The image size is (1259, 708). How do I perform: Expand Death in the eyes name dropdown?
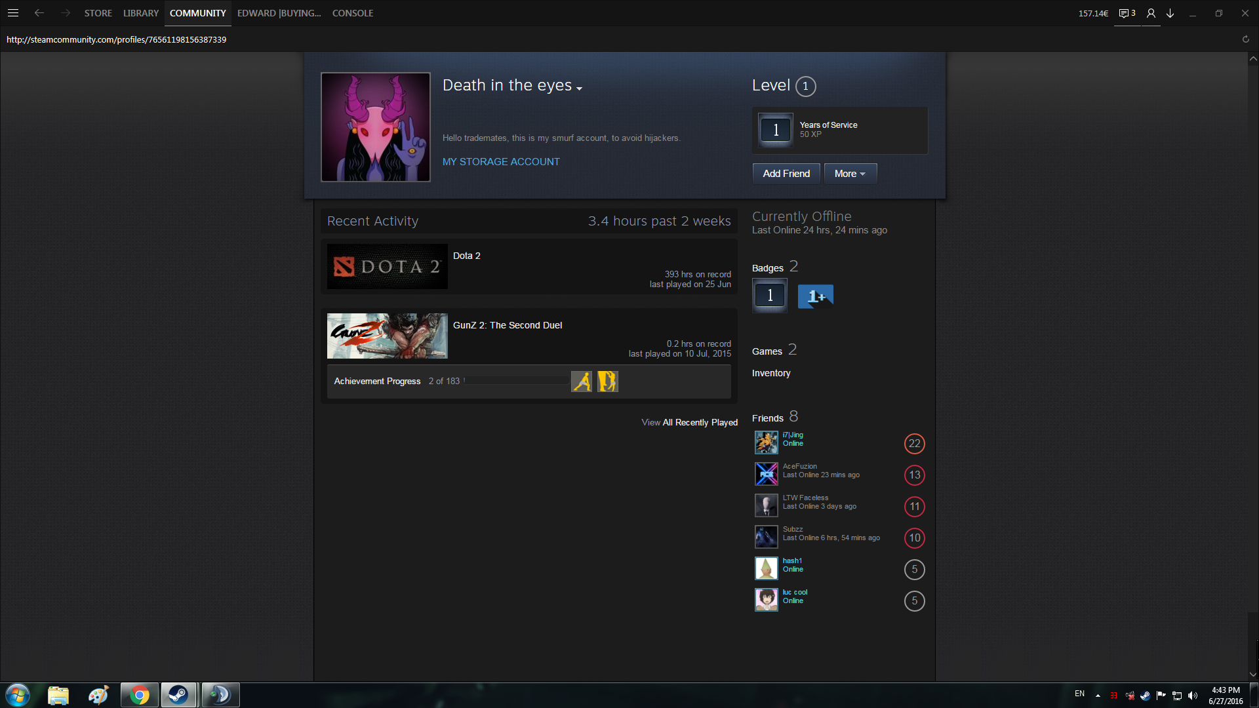point(579,88)
